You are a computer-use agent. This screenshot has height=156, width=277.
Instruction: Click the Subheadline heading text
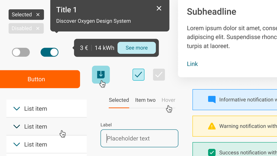212,12
